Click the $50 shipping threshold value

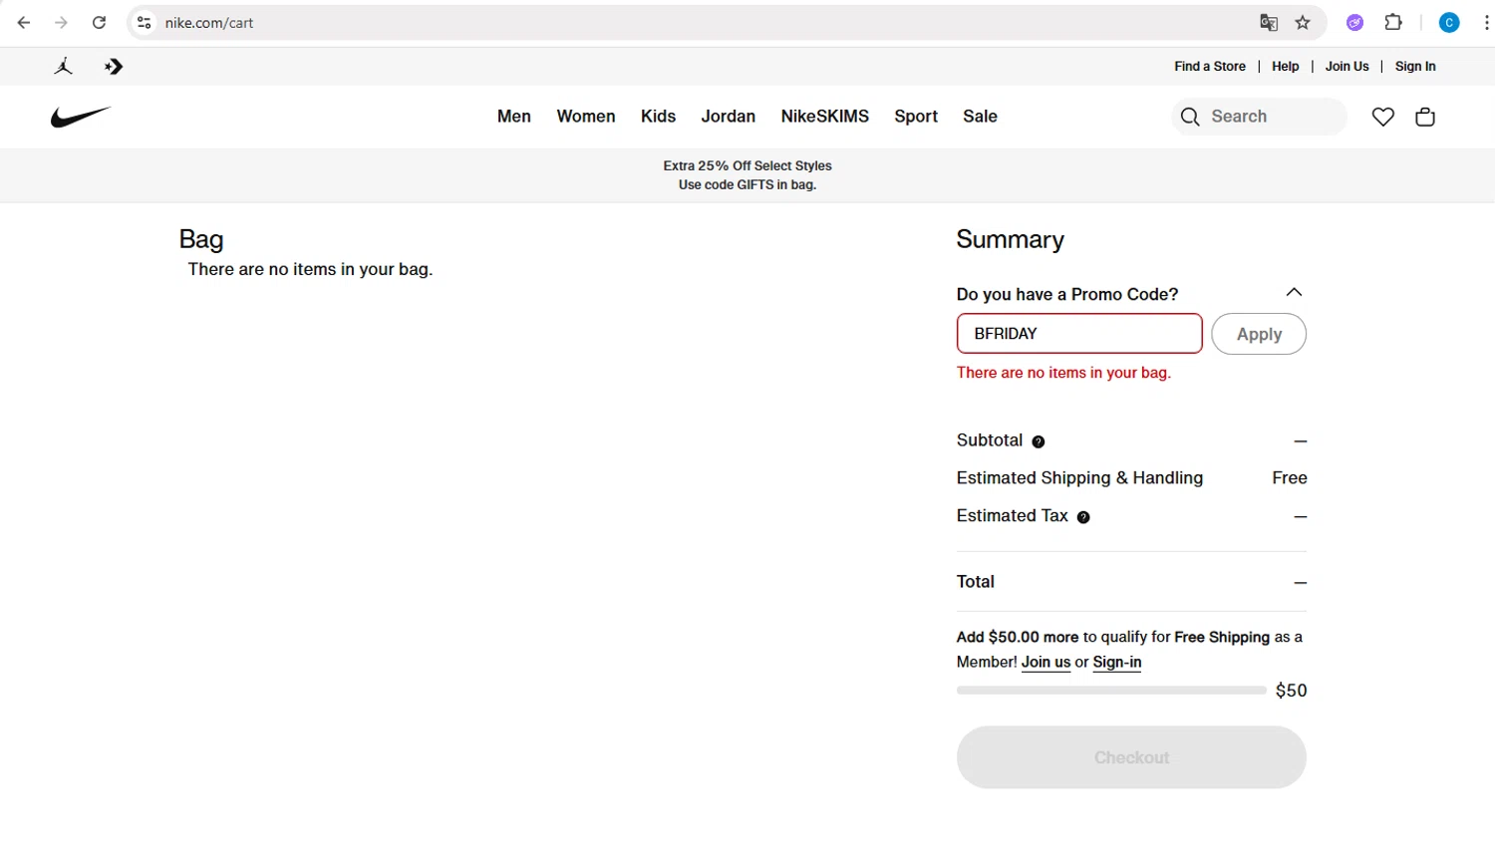click(x=1291, y=691)
